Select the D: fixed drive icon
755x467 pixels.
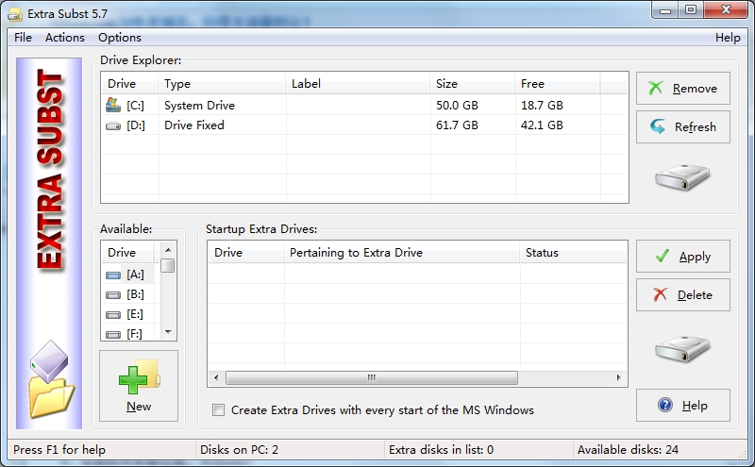click(x=113, y=125)
